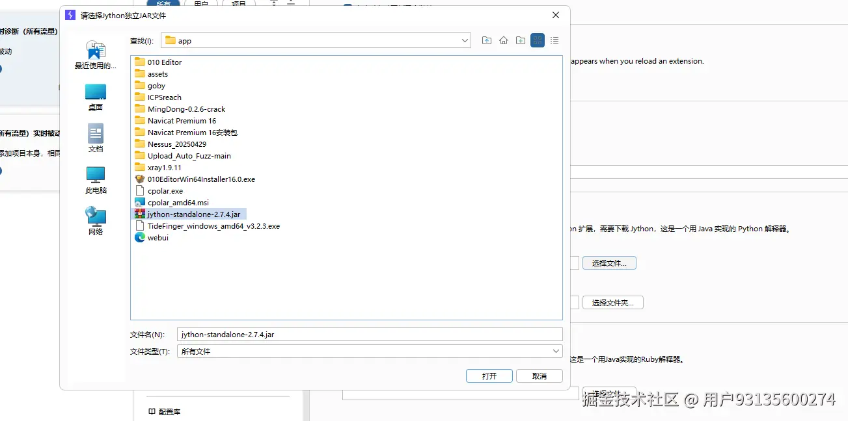This screenshot has height=421, width=848.
Task: Click the 010EditorWin64Installer16.0.exe installer icon
Action: tap(140, 179)
